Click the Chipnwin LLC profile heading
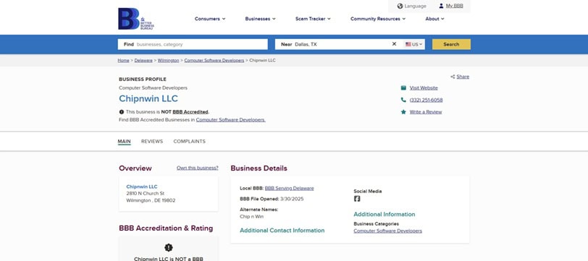This screenshot has width=588, height=261. click(x=148, y=99)
